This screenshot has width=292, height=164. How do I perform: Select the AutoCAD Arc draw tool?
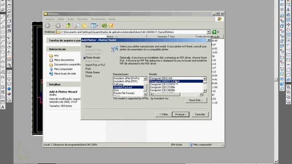[3, 42]
